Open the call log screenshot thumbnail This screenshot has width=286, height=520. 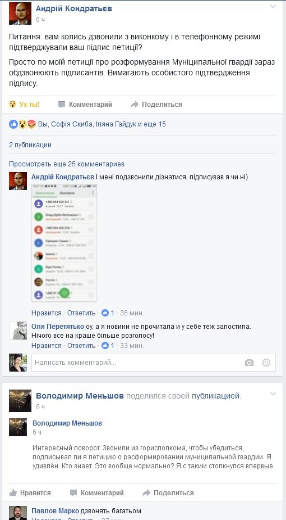coord(64,243)
